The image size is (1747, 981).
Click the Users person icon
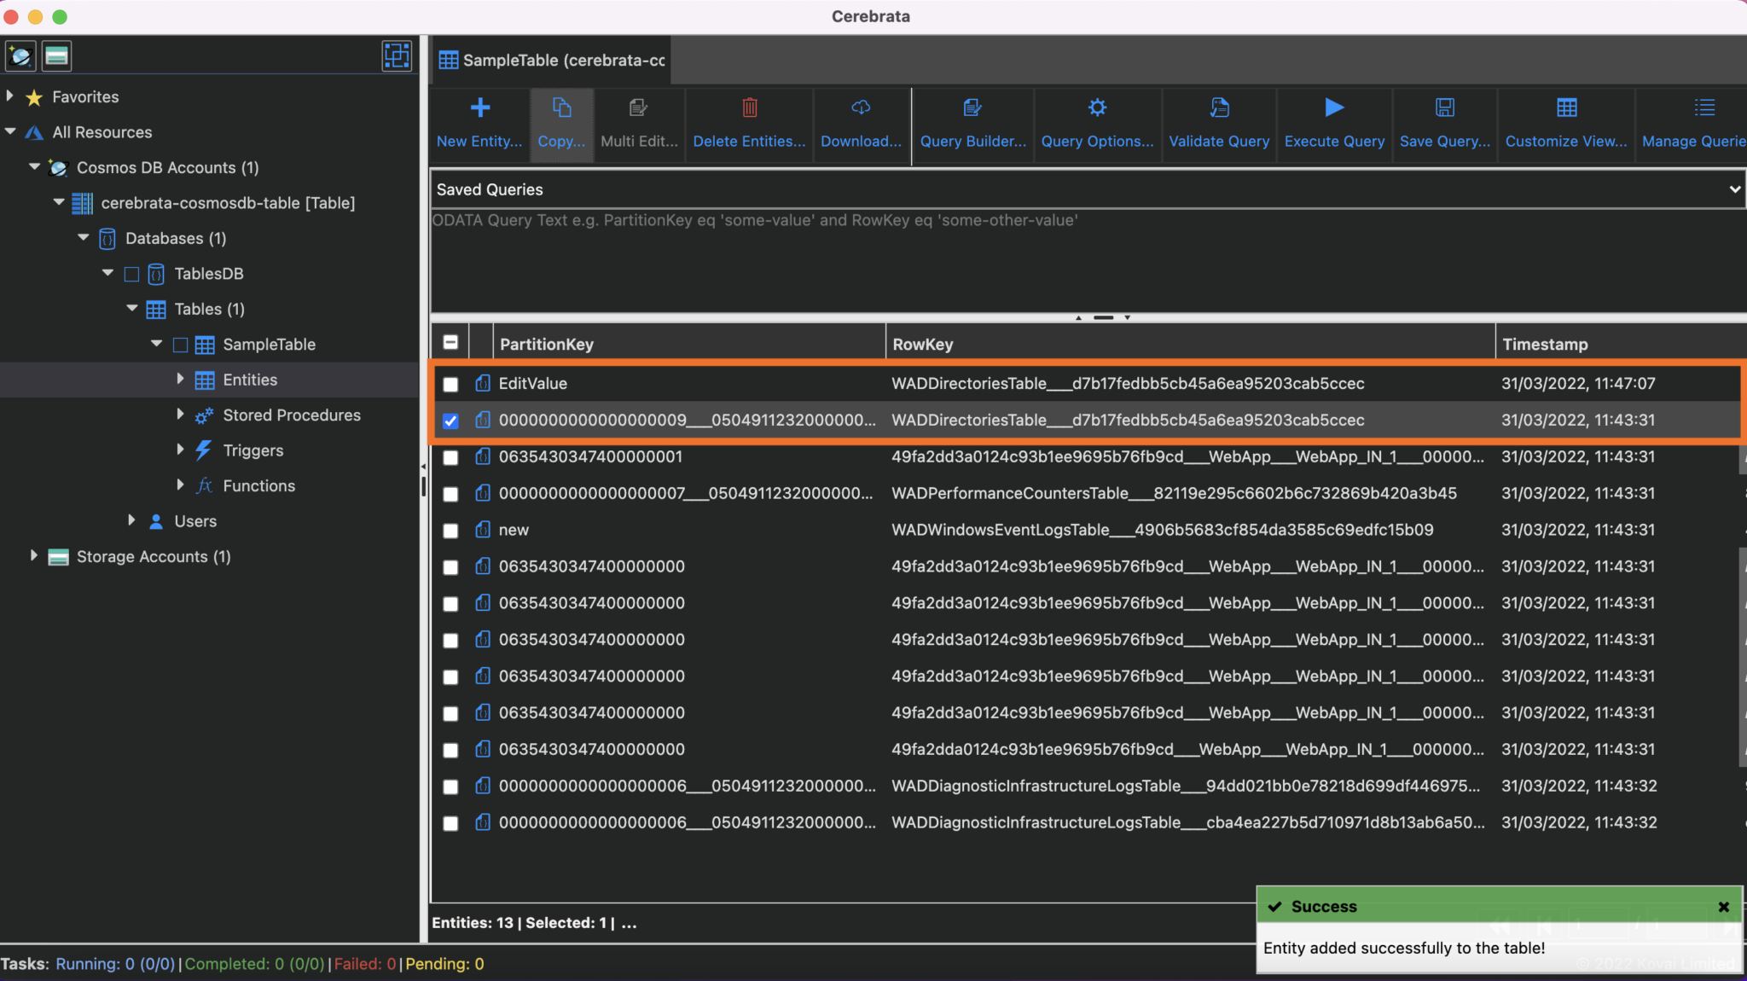[x=156, y=521]
